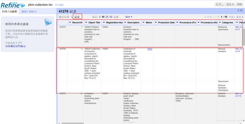The image size is (245, 124).
Task: Select 记录 records display mode
Action: (77, 17)
